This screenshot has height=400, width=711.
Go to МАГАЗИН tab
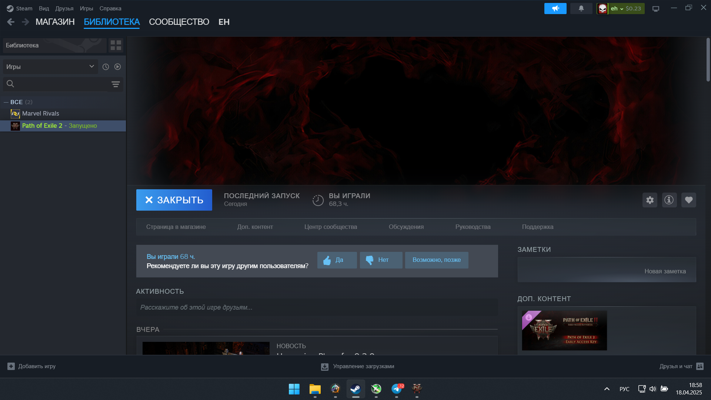pyautogui.click(x=55, y=22)
